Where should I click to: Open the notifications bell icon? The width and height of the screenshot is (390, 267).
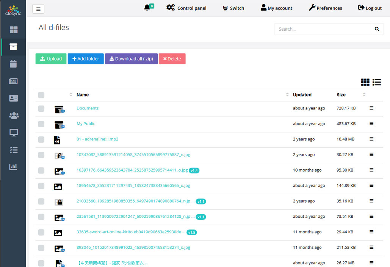click(147, 8)
